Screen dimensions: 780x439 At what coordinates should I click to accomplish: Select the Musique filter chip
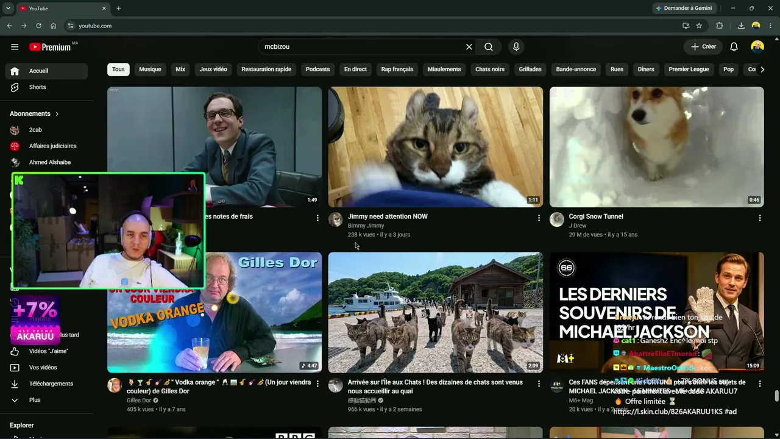(x=150, y=70)
